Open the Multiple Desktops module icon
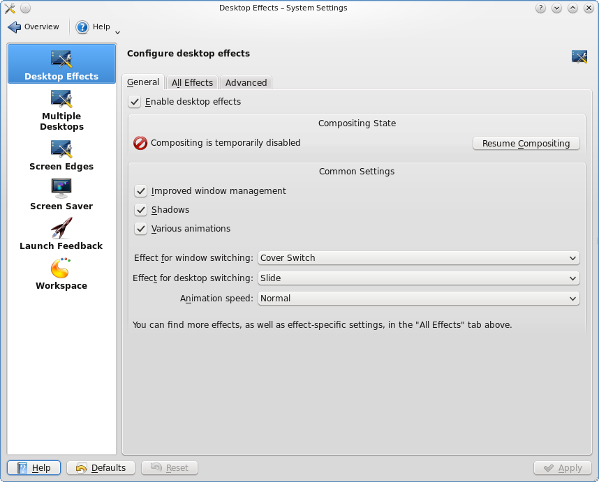The image size is (599, 482). 61,98
